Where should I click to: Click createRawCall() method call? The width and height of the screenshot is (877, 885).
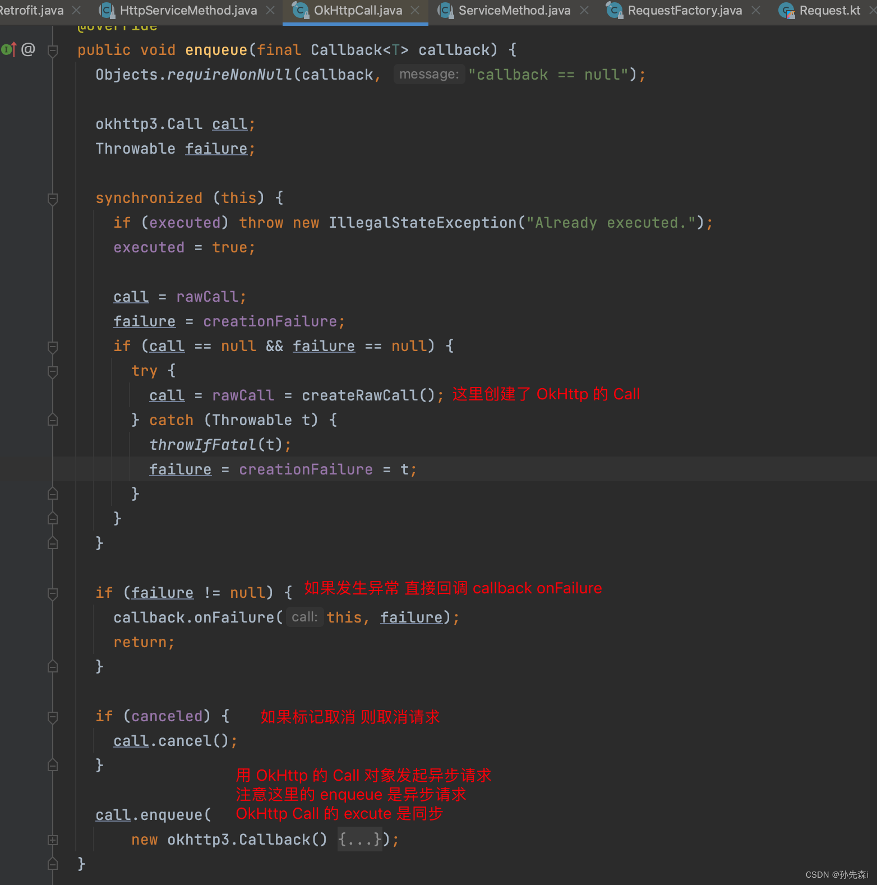(x=368, y=395)
